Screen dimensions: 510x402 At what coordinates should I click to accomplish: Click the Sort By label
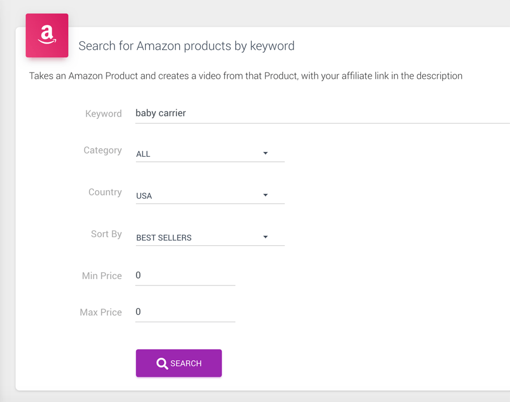107,234
